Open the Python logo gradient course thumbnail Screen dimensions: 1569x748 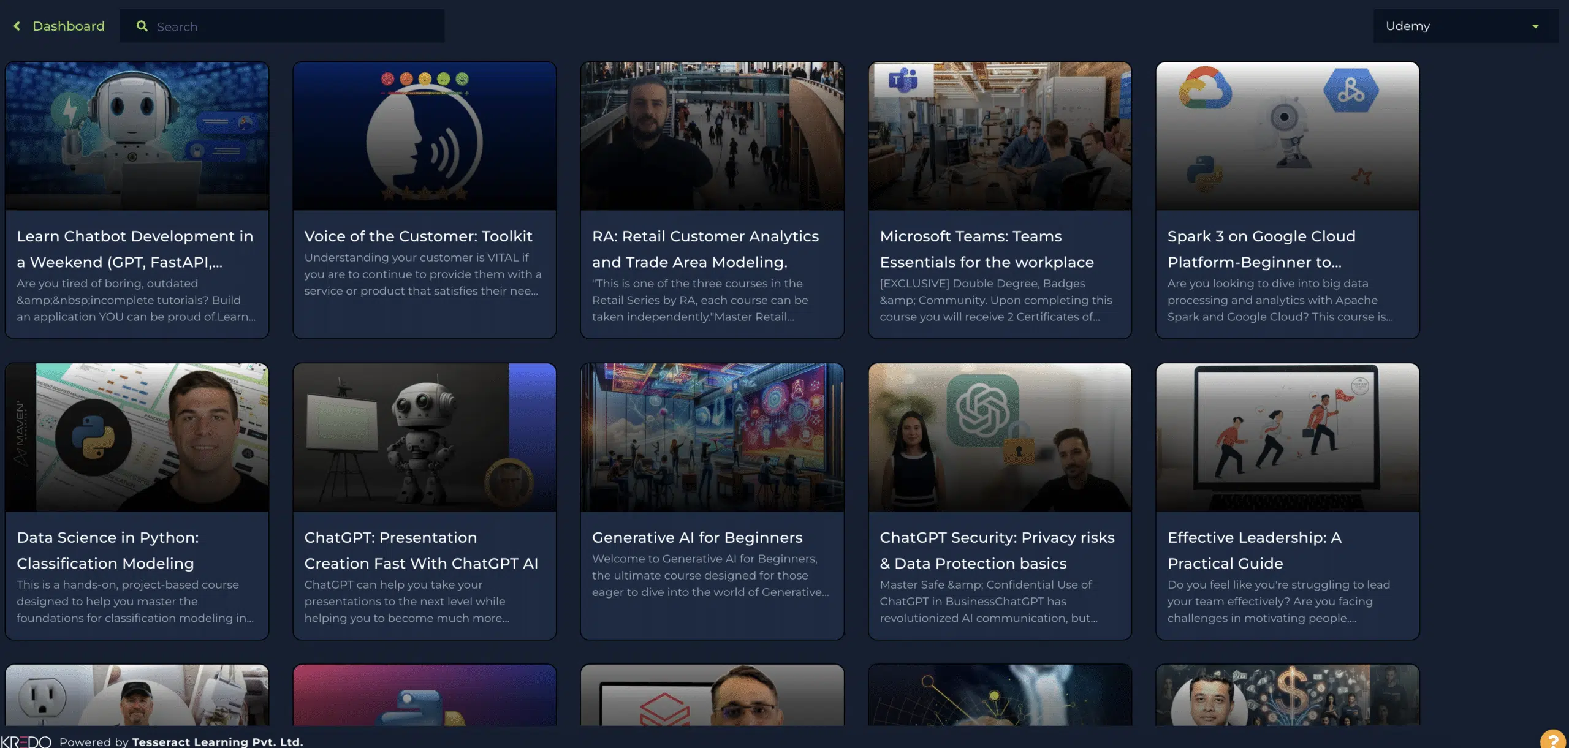pos(425,695)
